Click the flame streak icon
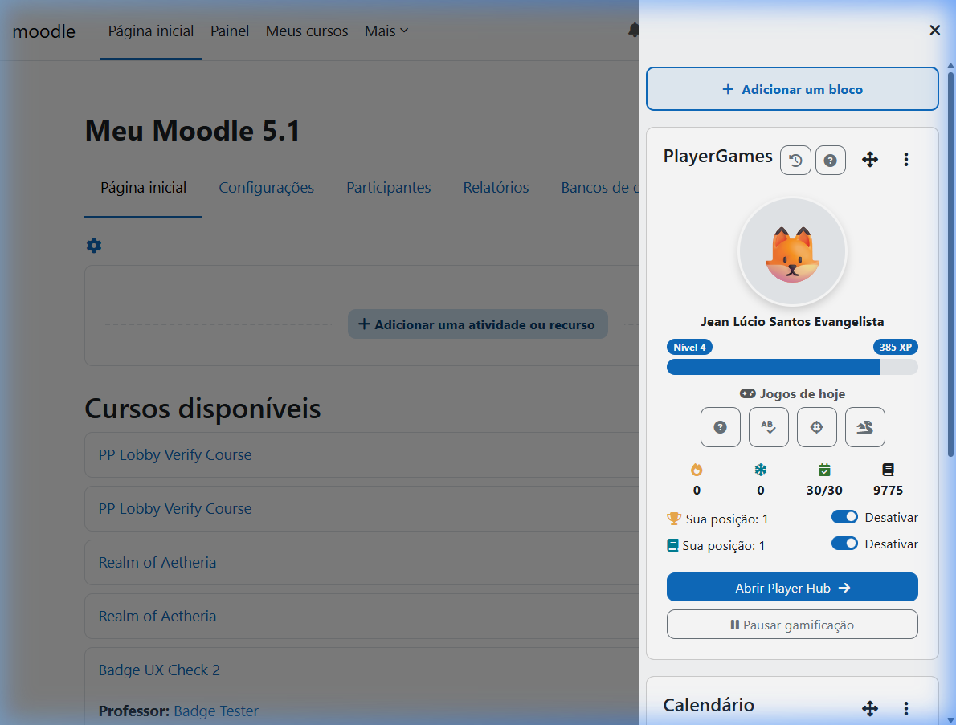The height and width of the screenshot is (725, 956). pyautogui.click(x=697, y=470)
